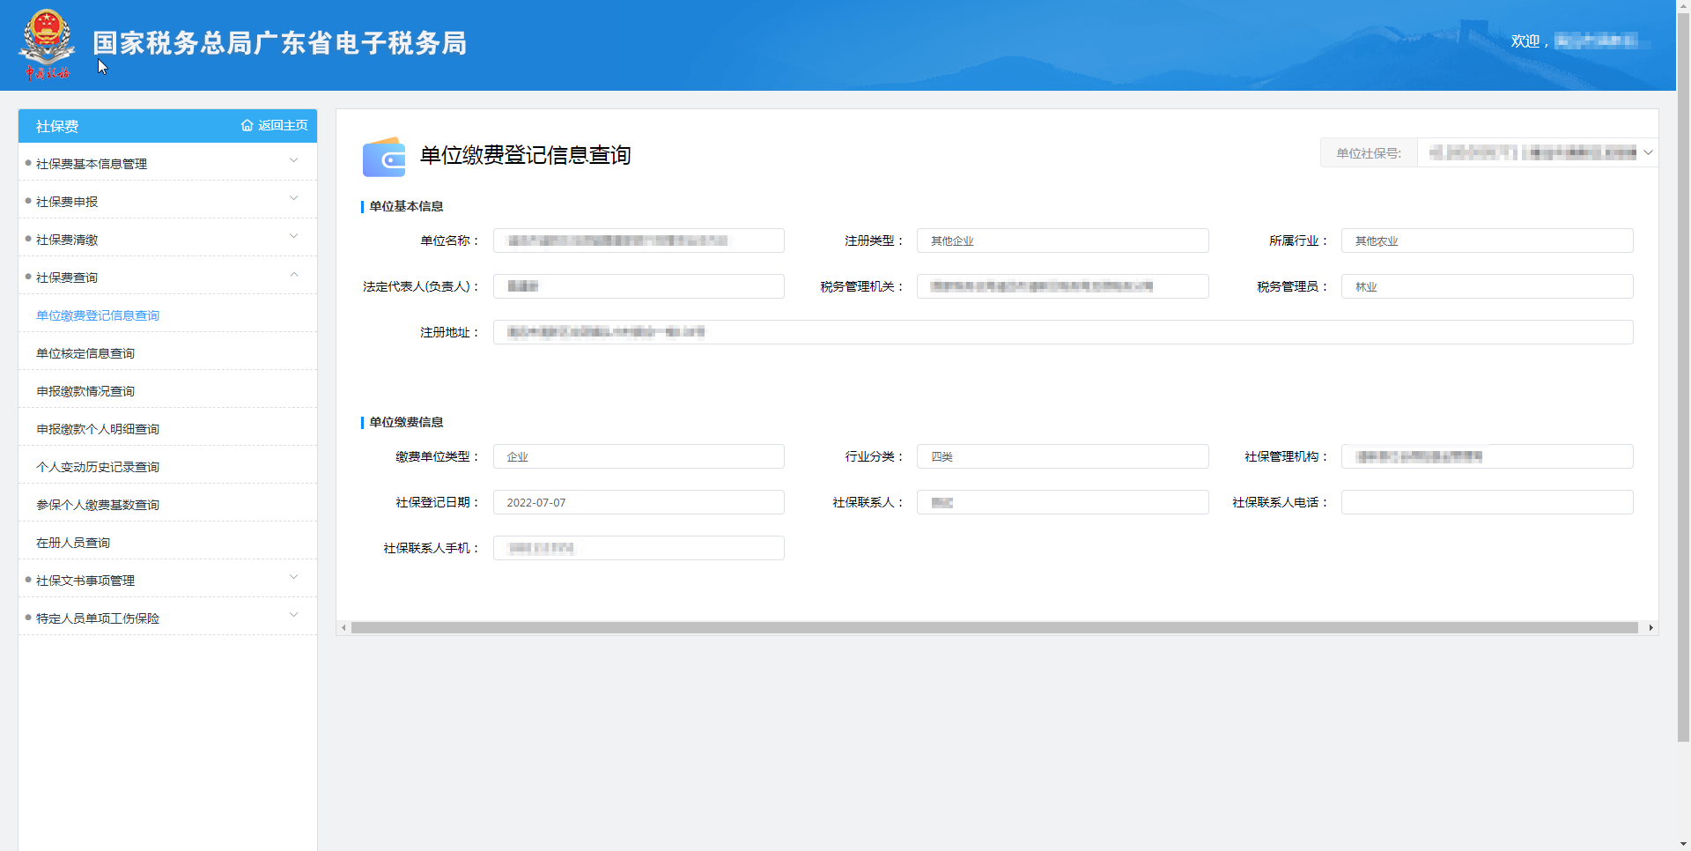The image size is (1691, 851).
Task: Expand 社保文书事项管理 menu section
Action: coord(293,577)
